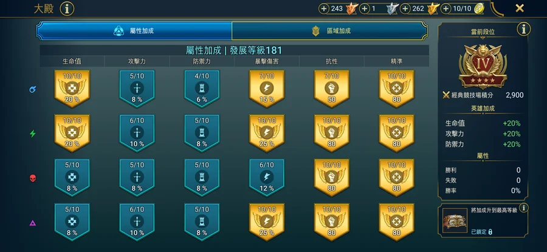Select the 屬性加成 tab
This screenshot has height=252, width=547.
click(x=134, y=31)
